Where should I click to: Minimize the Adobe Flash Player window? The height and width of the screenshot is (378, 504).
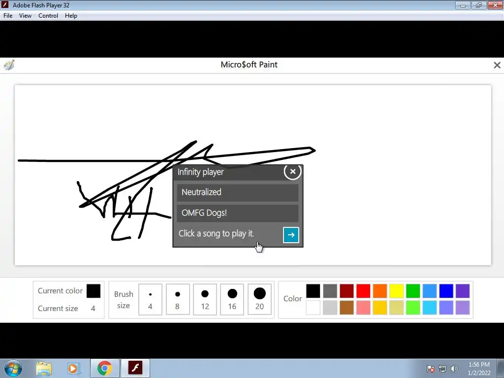(x=463, y=5)
